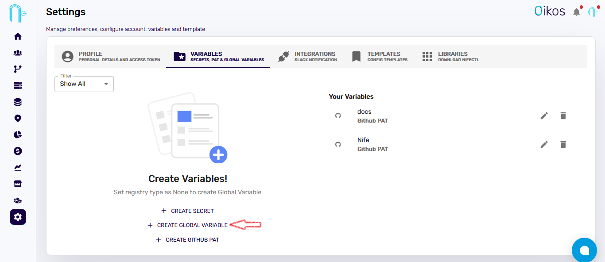Image resolution: width=605 pixels, height=262 pixels.
Task: Open the chat bubble in bottom corner
Action: pos(584,250)
